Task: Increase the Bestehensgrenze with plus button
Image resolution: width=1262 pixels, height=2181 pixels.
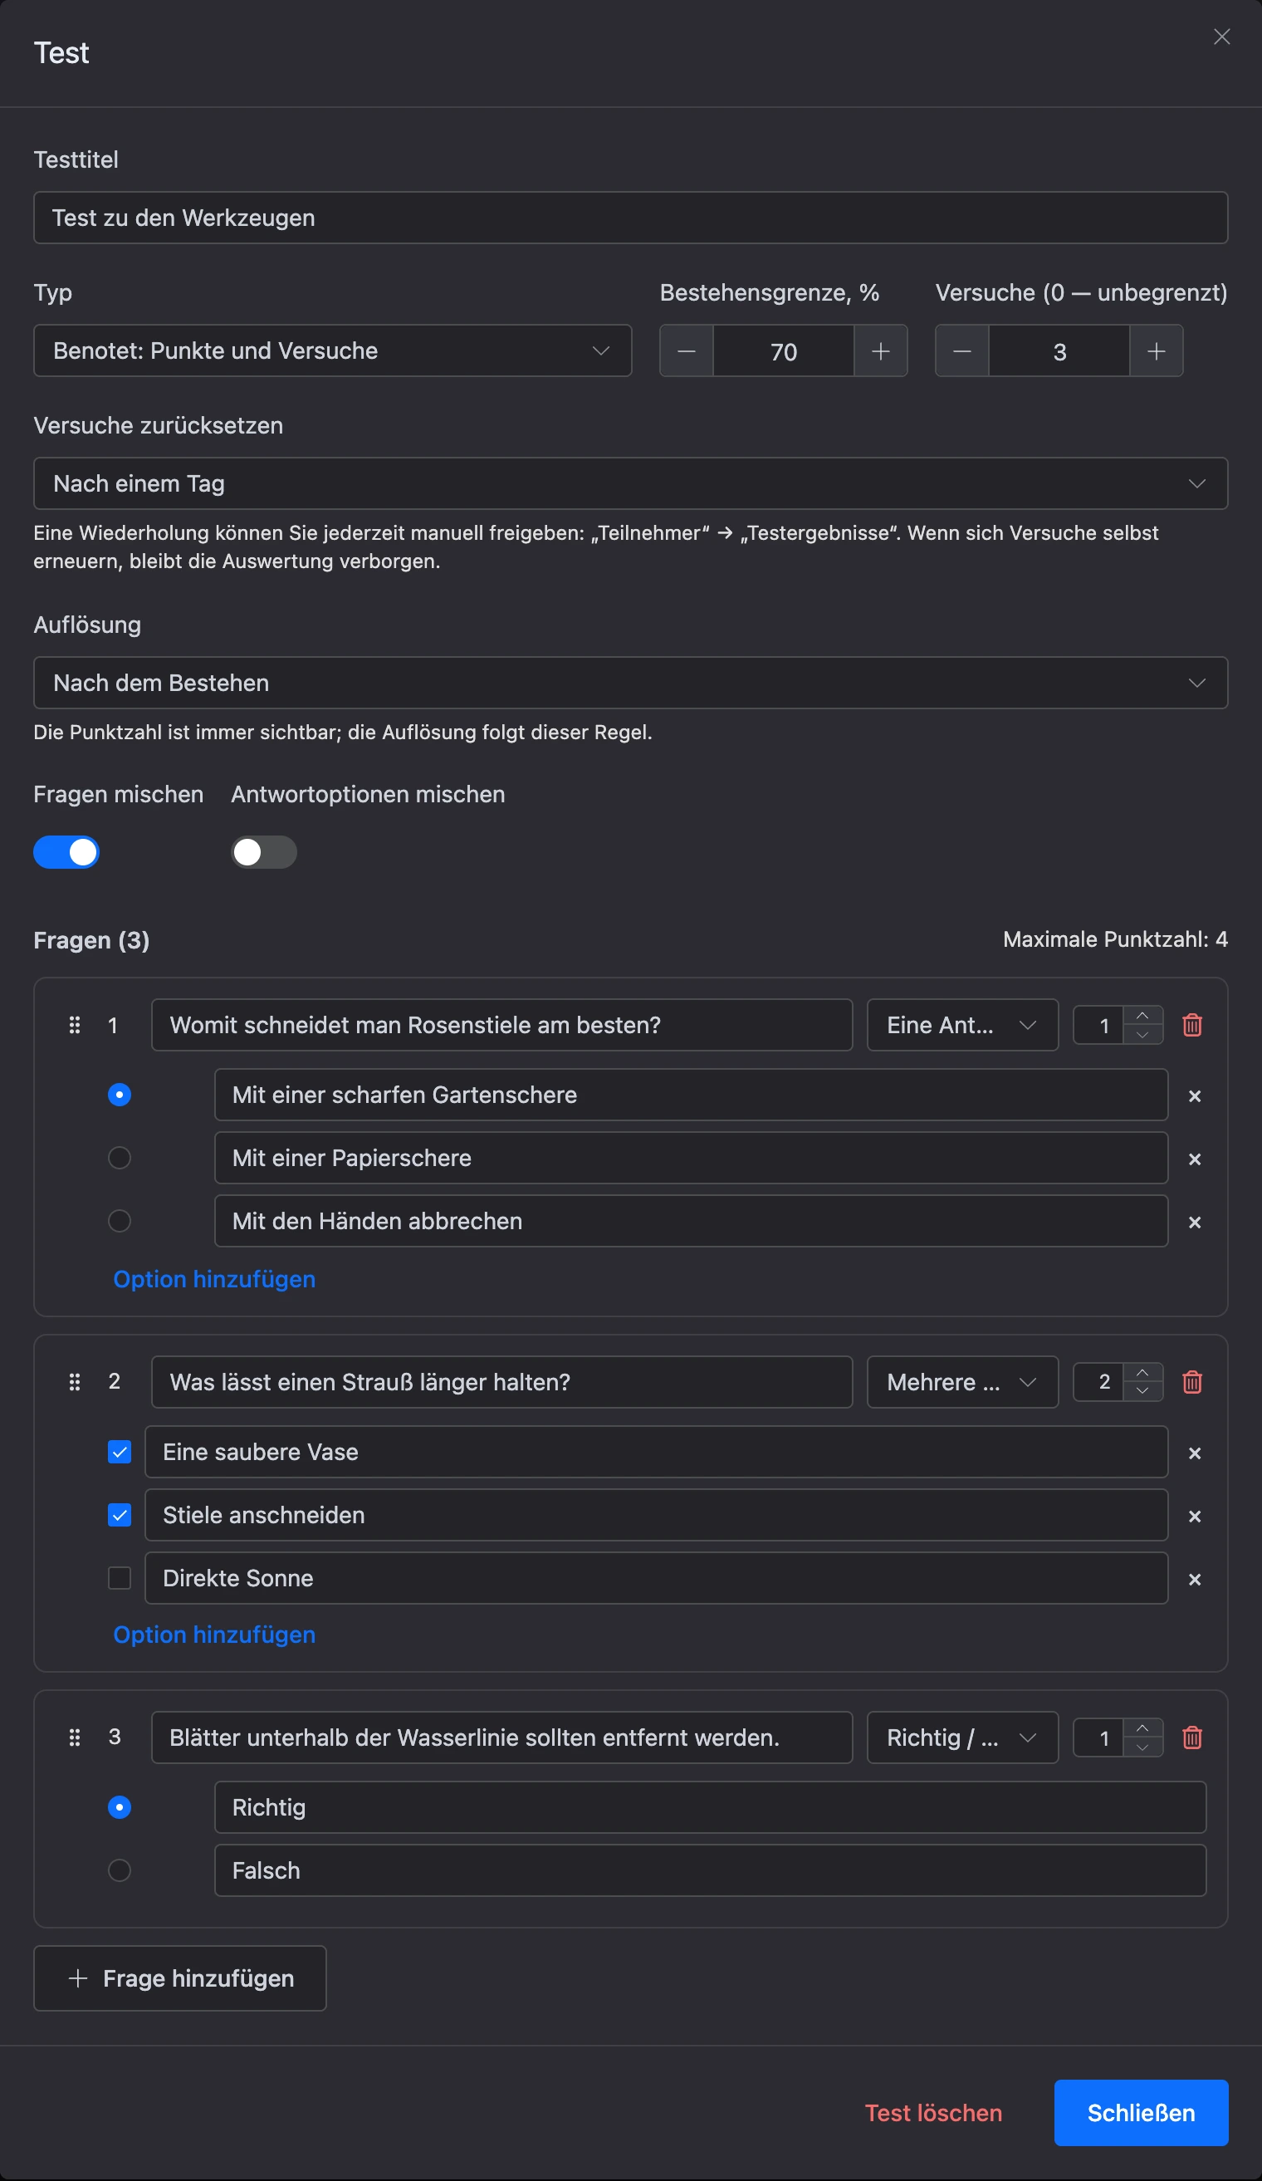Action: [881, 350]
